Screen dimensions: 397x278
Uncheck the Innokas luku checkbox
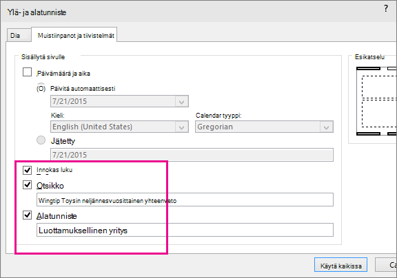coord(27,170)
